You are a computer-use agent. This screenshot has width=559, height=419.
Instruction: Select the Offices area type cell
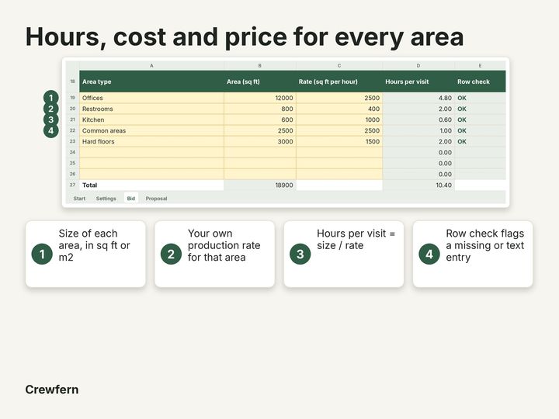point(151,98)
